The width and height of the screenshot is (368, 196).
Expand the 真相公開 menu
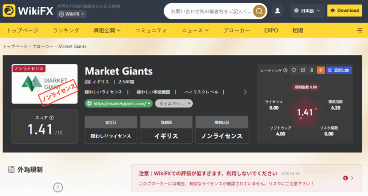coord(107,30)
